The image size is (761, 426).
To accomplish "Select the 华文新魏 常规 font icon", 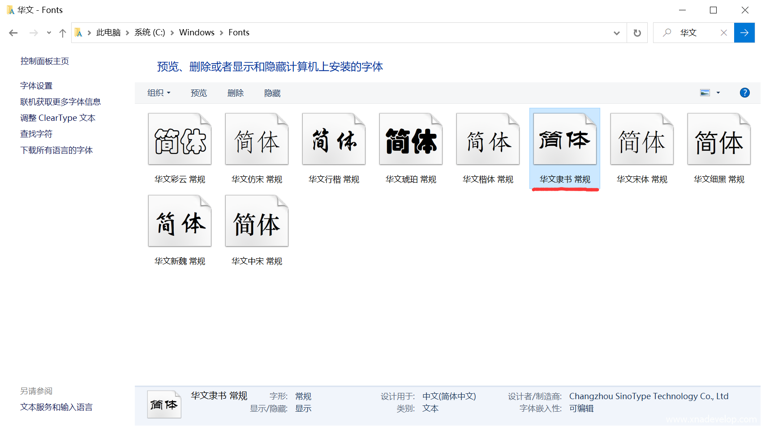I will point(180,222).
